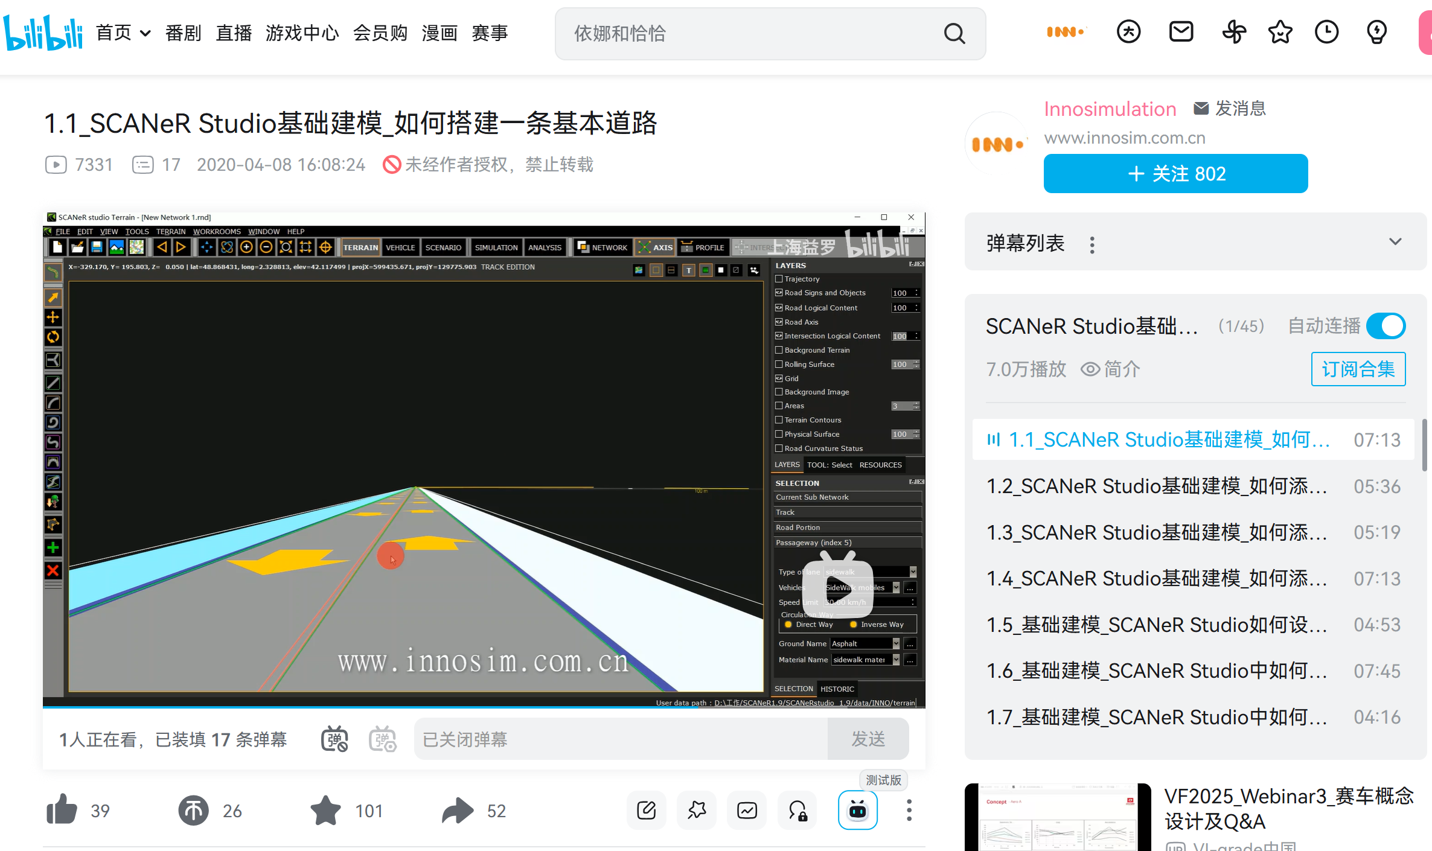Enable the Trajectory layer checkbox
The width and height of the screenshot is (1432, 851).
tap(779, 278)
